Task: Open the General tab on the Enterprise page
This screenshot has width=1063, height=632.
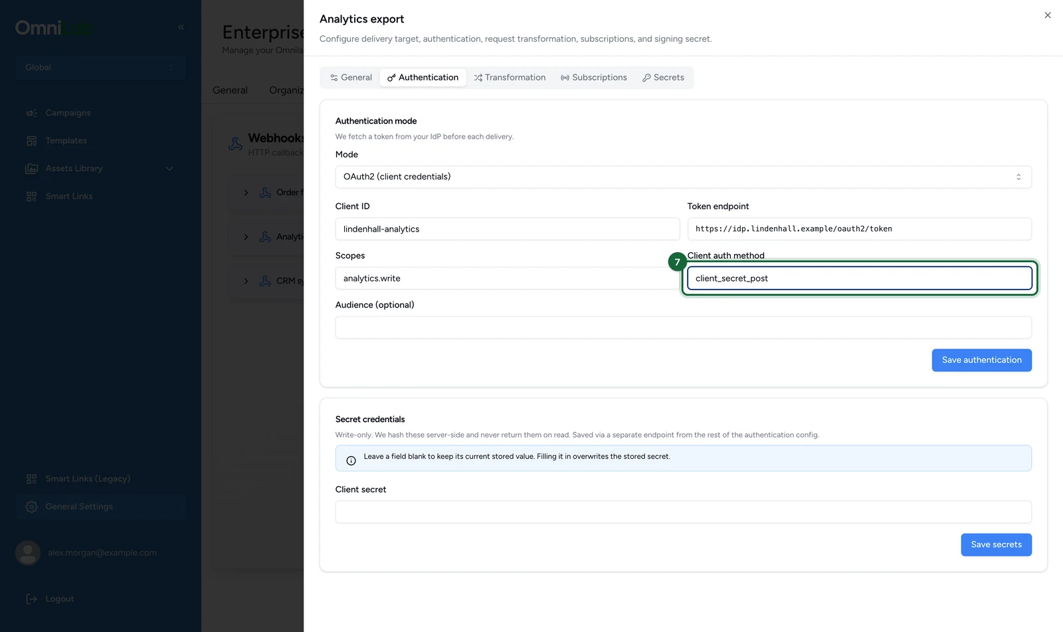Action: [230, 90]
